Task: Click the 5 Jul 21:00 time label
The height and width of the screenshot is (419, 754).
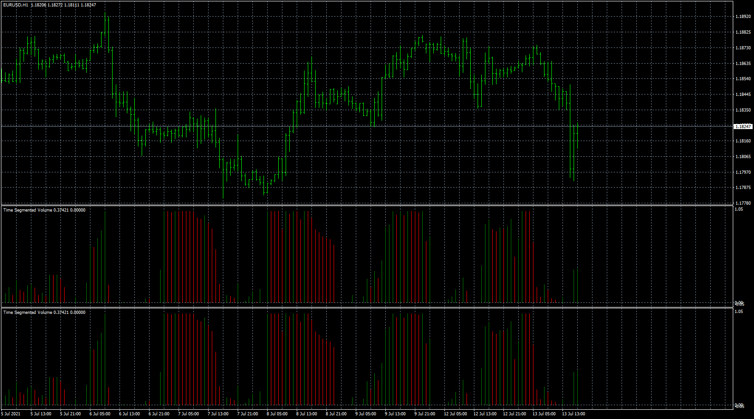Action: click(x=71, y=414)
